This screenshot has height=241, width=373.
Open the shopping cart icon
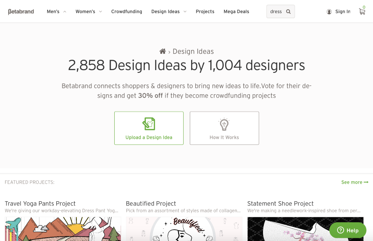(x=362, y=12)
